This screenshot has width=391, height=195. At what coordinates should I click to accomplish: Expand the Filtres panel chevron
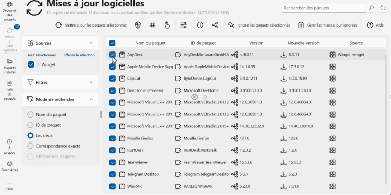click(91, 82)
